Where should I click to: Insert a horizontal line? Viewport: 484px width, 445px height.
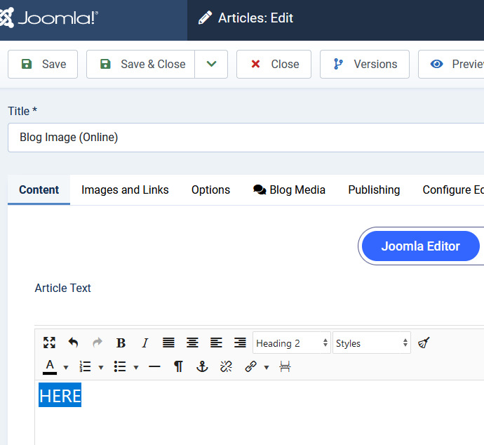(x=154, y=366)
